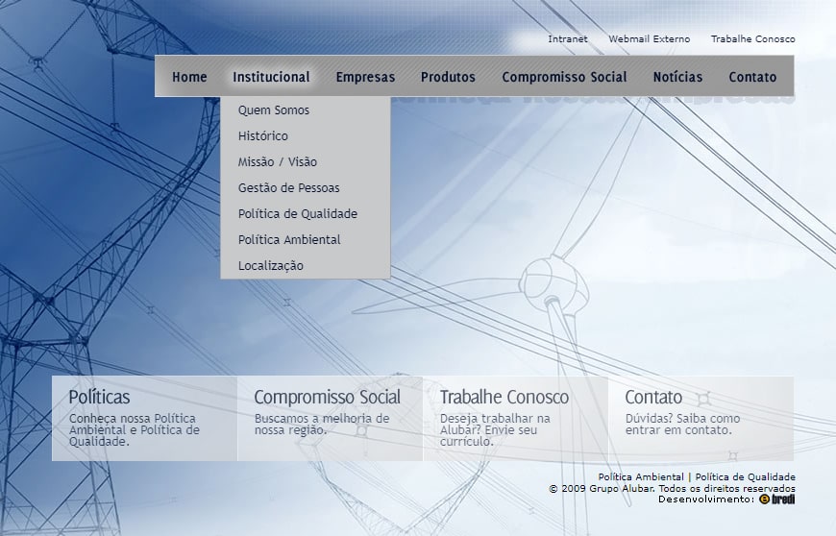Open the Trabalhe Conosco card

click(x=516, y=419)
